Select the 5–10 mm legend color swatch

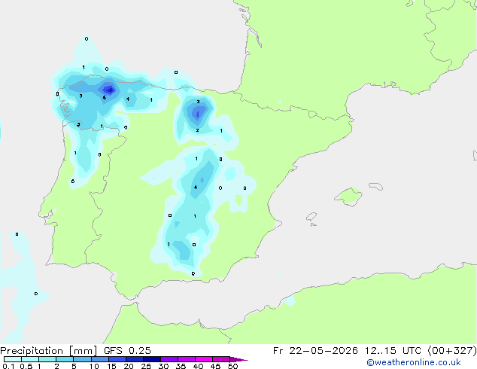(x=82, y=359)
